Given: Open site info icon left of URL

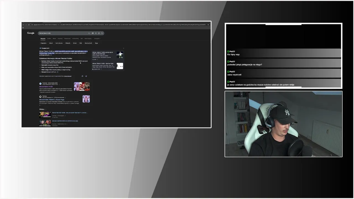Looking at the screenshot, I should pyautogui.click(x=32, y=25).
